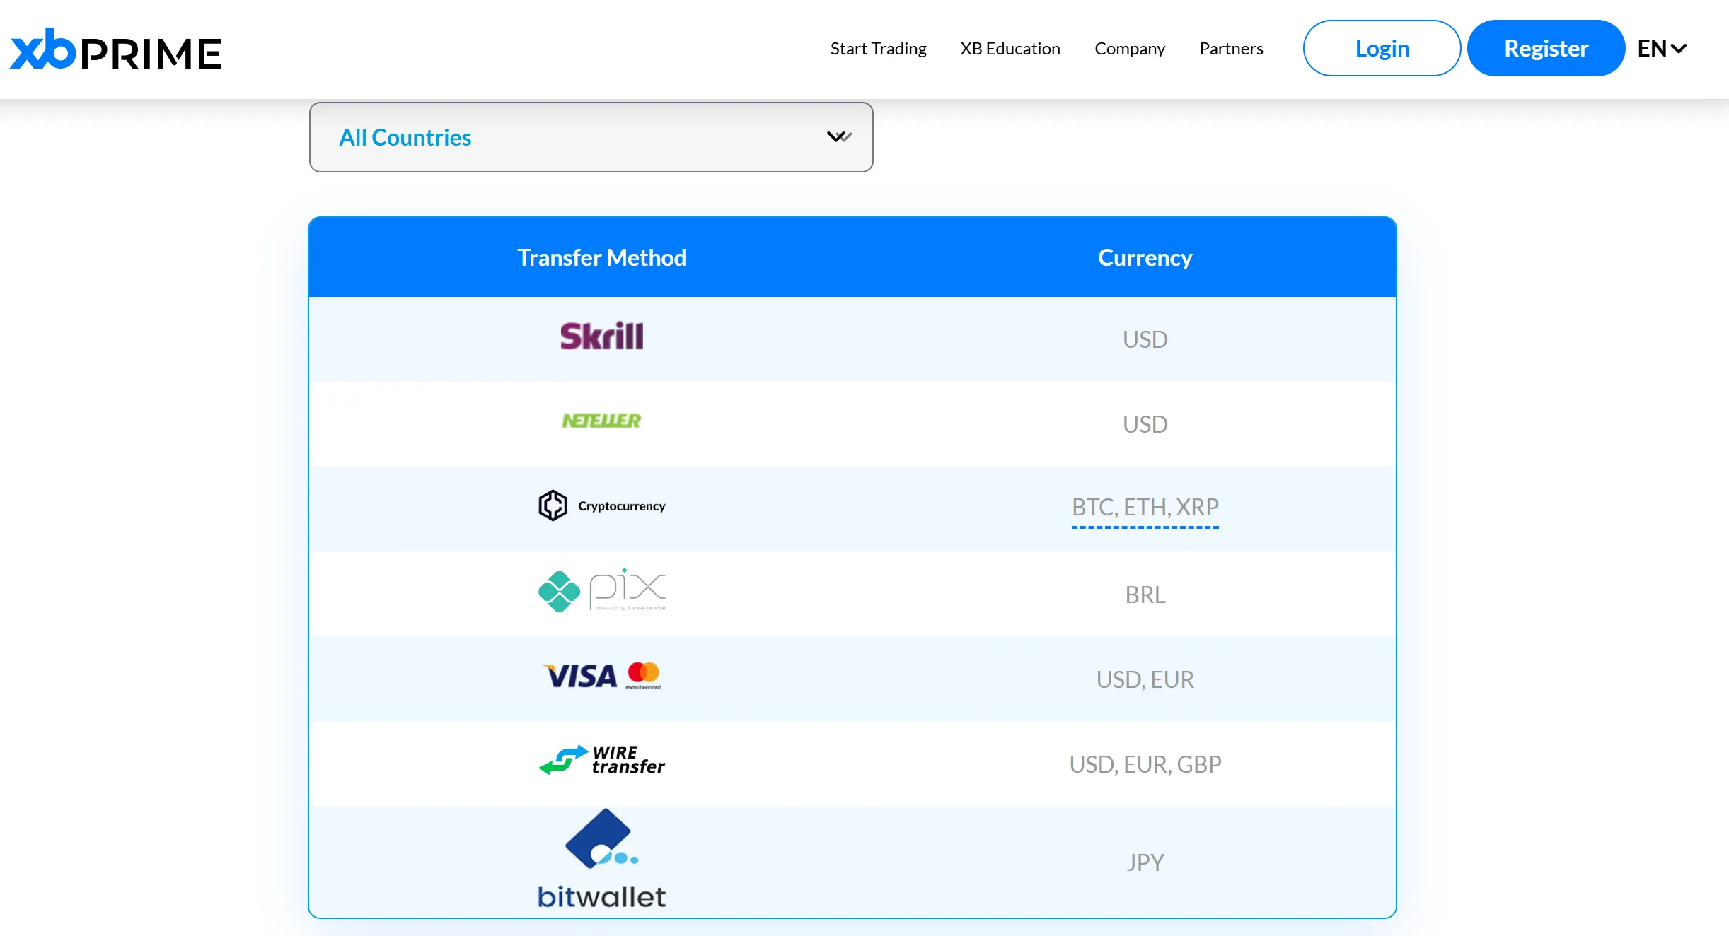Click the Currency column header
Viewport: 1729px width, 936px height.
point(1145,257)
